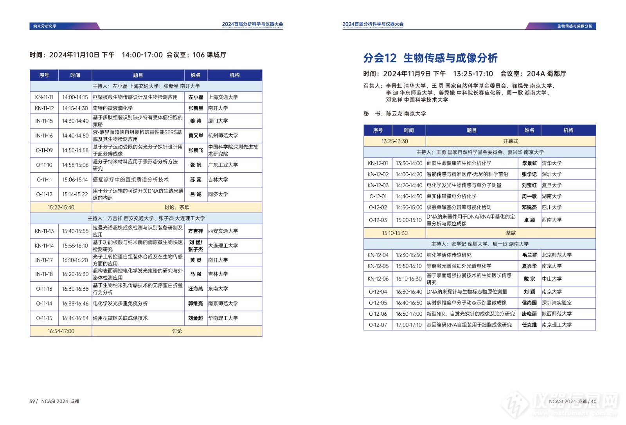The height and width of the screenshot is (425, 626).
Task: Click the tea break time 15:10-15:30
Action: [x=395, y=233]
